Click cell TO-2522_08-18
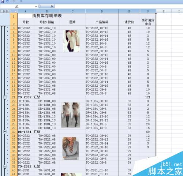The width and height of the screenshot is (183, 176). (x=97, y=151)
